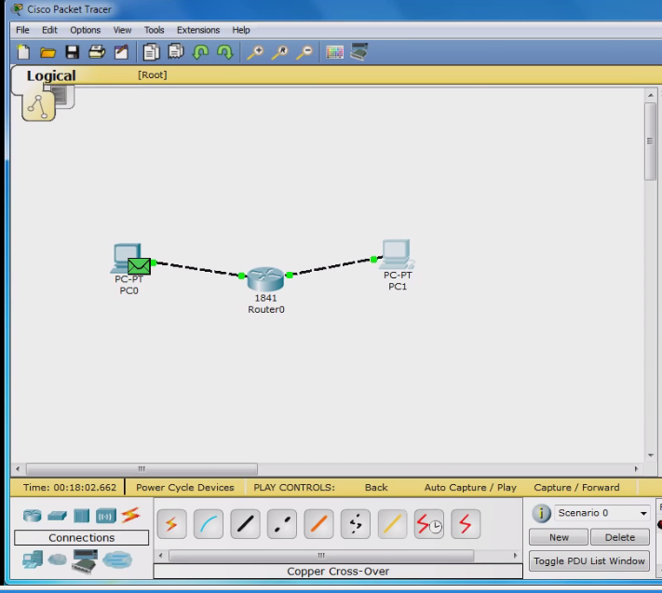Choose the Serial DTE cable
Viewport: 662px width, 593px height.
click(x=466, y=524)
